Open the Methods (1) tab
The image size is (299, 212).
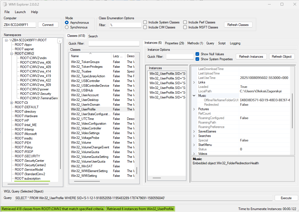click(x=195, y=43)
